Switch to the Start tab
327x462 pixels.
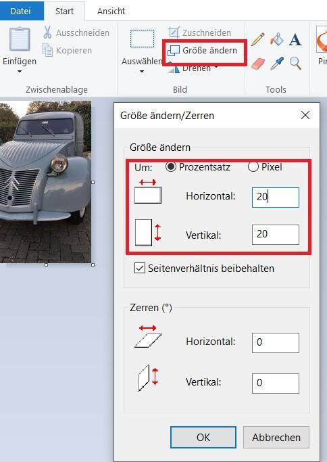tap(64, 11)
